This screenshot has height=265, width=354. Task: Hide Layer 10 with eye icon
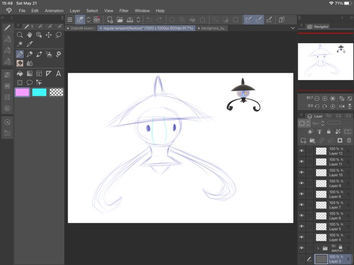[301, 173]
